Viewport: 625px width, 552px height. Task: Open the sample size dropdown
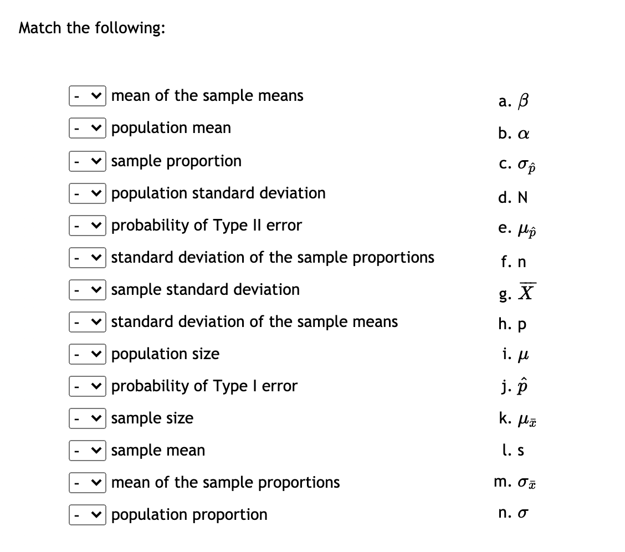[x=87, y=418]
